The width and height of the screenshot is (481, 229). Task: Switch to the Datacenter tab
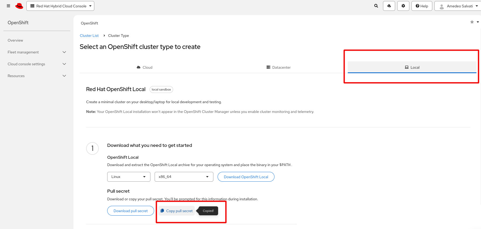coord(278,67)
